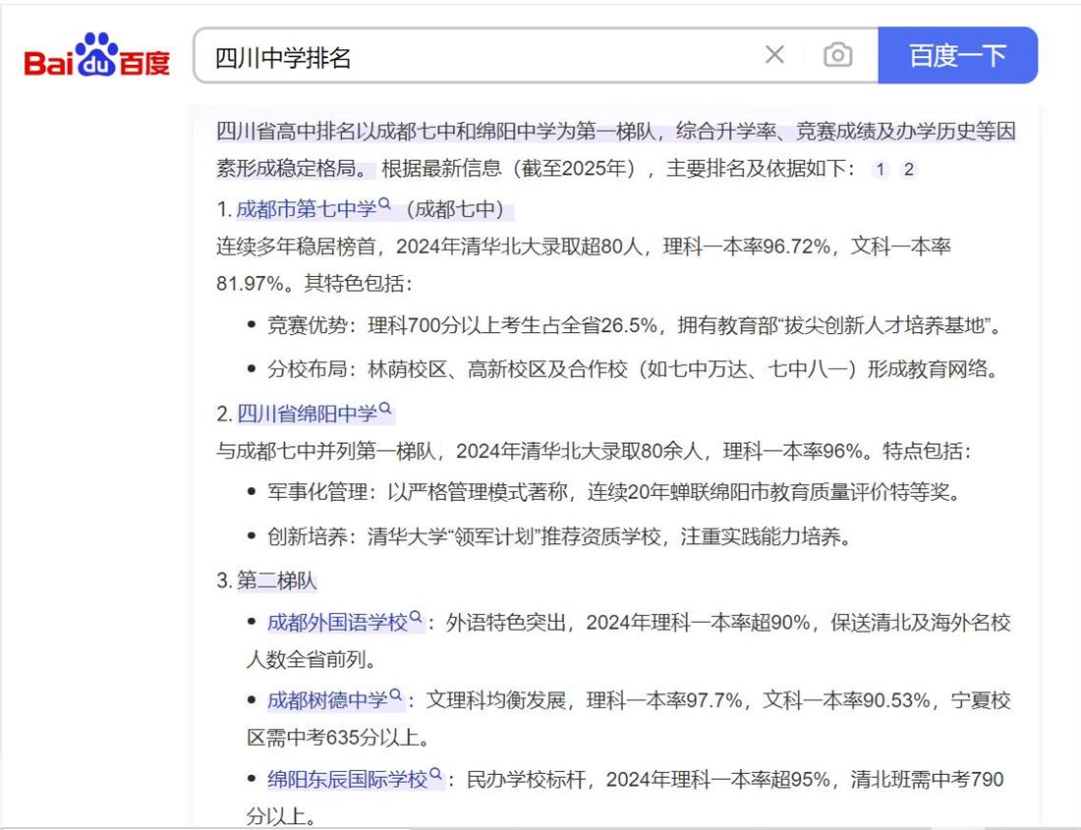Screen dimensions: 1081x830
Task: Open the 成都外国语学校 link
Action: [x=337, y=623]
